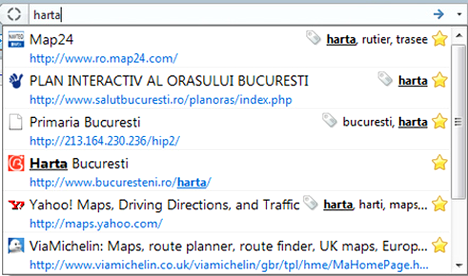
Task: Open http://maps.yahoo.com/ link
Action: click(96, 224)
